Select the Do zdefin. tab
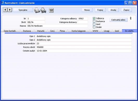138x101 pixels. [x=129, y=31]
